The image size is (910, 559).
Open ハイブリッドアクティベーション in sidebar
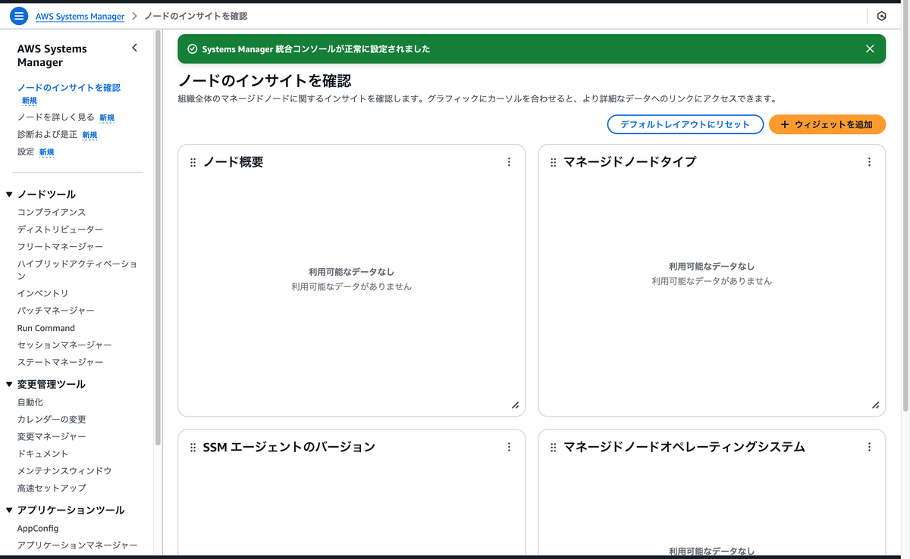77,270
